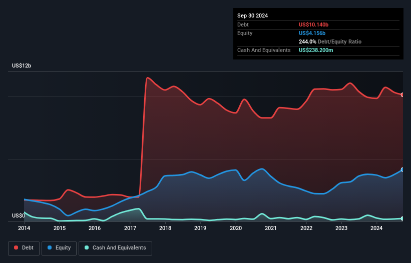Viewport: 411px width, 263px height.
Task: Click the Equity label in tooltip
Action: click(245, 33)
